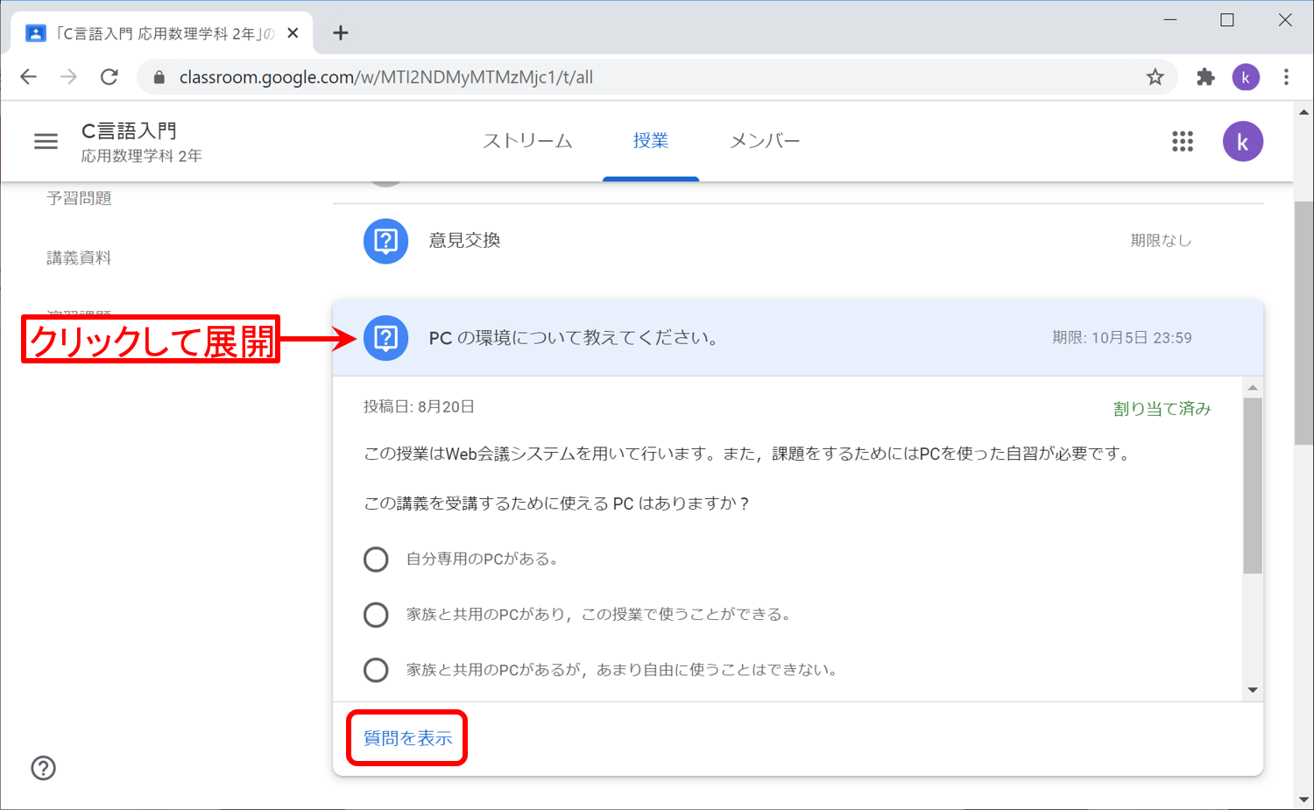Click the question icon beside 意見交換
The image size is (1314, 810).
[386, 241]
